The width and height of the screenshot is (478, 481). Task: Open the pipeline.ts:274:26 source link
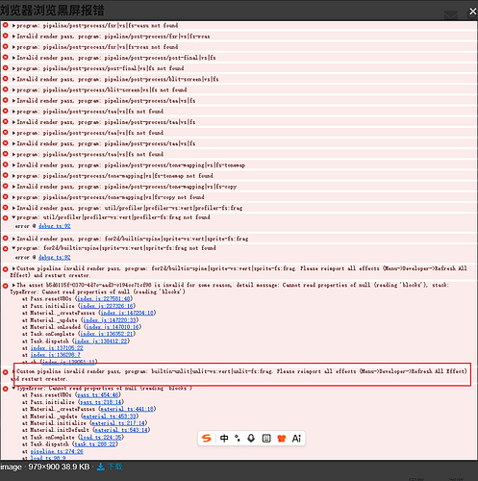point(57,451)
